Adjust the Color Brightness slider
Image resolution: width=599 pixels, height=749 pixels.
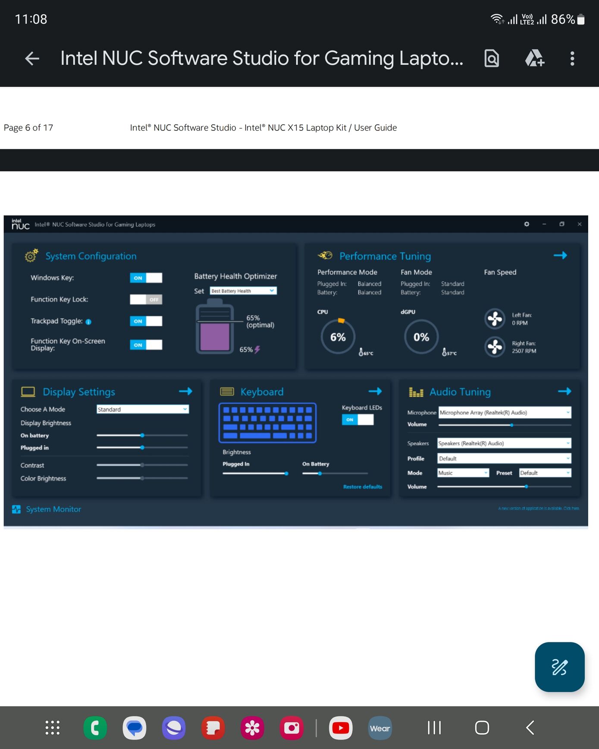[142, 478]
